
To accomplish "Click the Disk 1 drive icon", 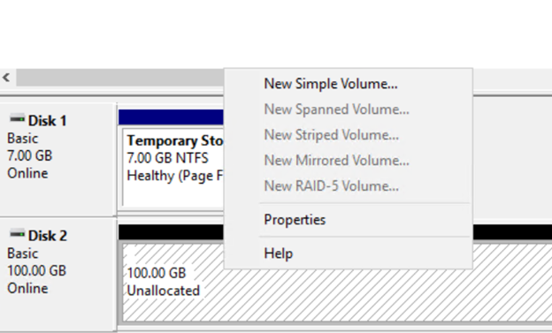I will (17, 119).
